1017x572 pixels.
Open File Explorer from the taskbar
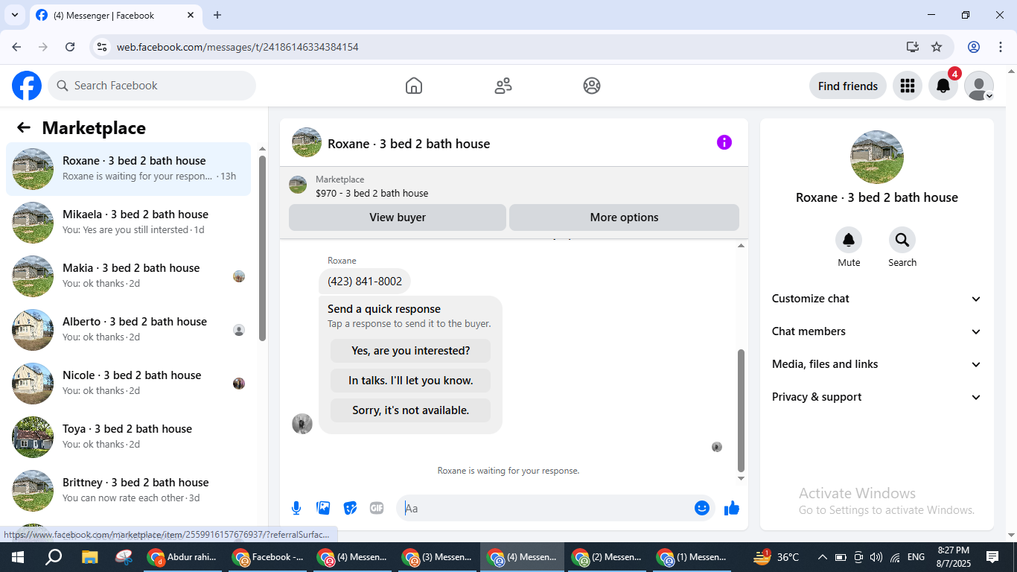click(x=89, y=557)
